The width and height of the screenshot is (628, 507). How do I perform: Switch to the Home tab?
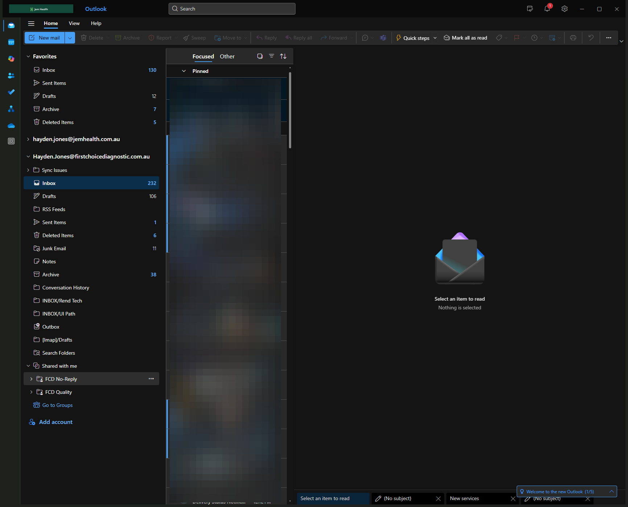tap(51, 24)
